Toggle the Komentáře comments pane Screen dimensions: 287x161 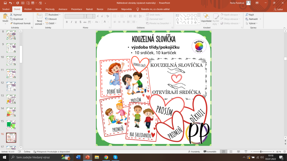(210, 151)
